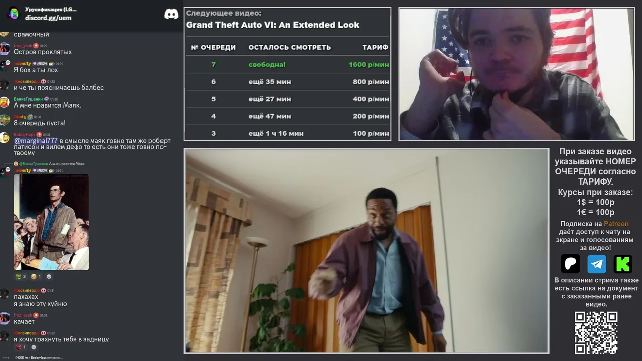
Task: Click the BobbyHops username in chat
Action: point(25,135)
